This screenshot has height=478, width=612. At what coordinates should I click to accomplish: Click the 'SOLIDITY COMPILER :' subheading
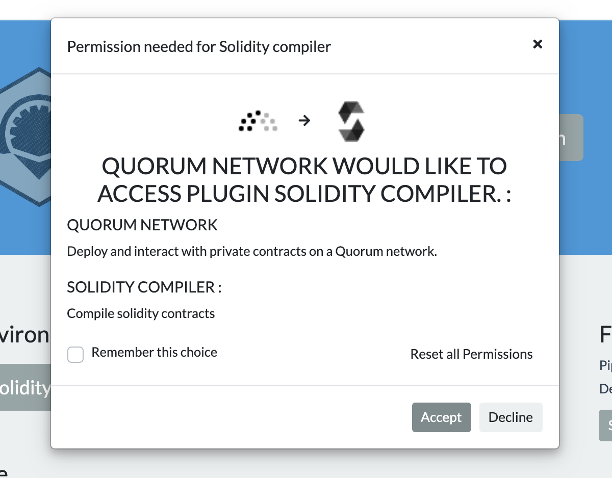click(x=144, y=287)
